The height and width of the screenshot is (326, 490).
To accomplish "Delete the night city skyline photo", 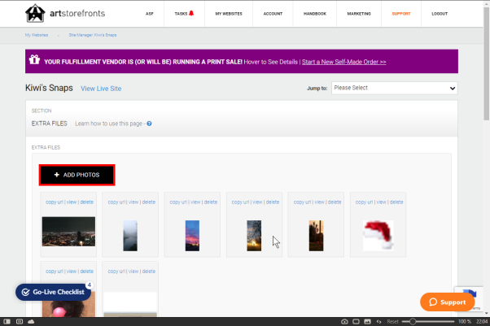I will click(x=86, y=202).
